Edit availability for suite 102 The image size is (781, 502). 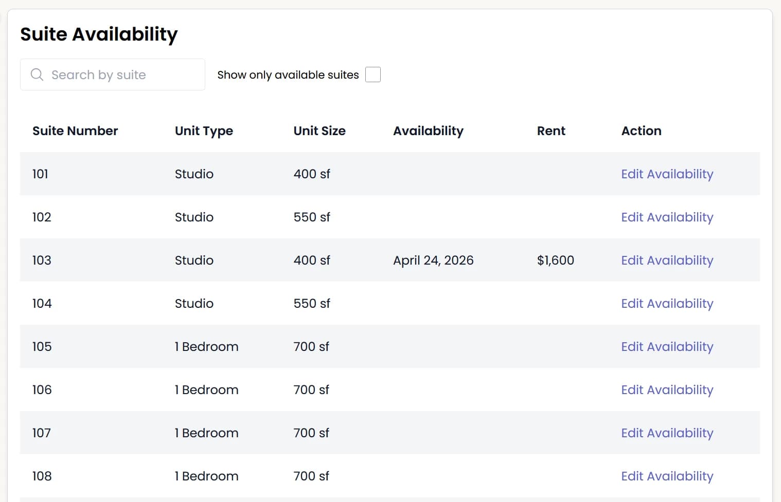(667, 217)
